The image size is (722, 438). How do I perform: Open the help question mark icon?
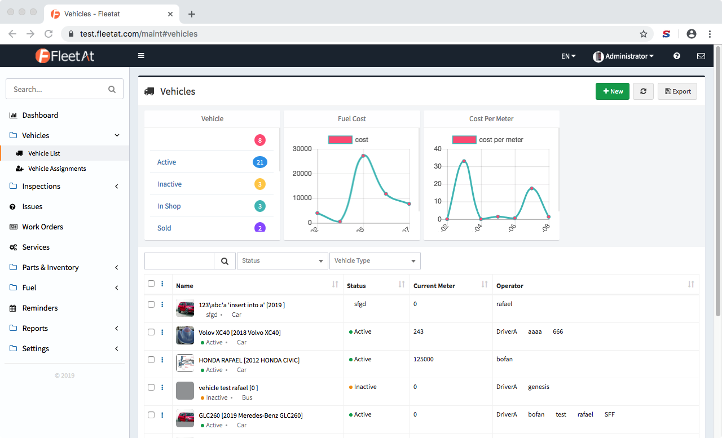677,56
